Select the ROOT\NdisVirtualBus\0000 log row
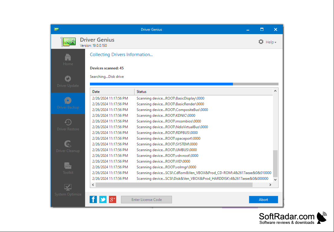Screen dimensions: 334x232 pos(182,127)
